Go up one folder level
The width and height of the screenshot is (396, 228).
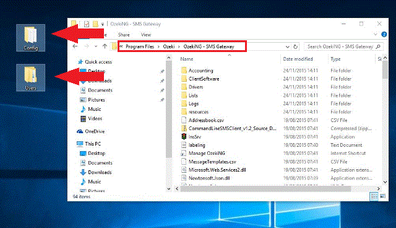click(x=105, y=46)
